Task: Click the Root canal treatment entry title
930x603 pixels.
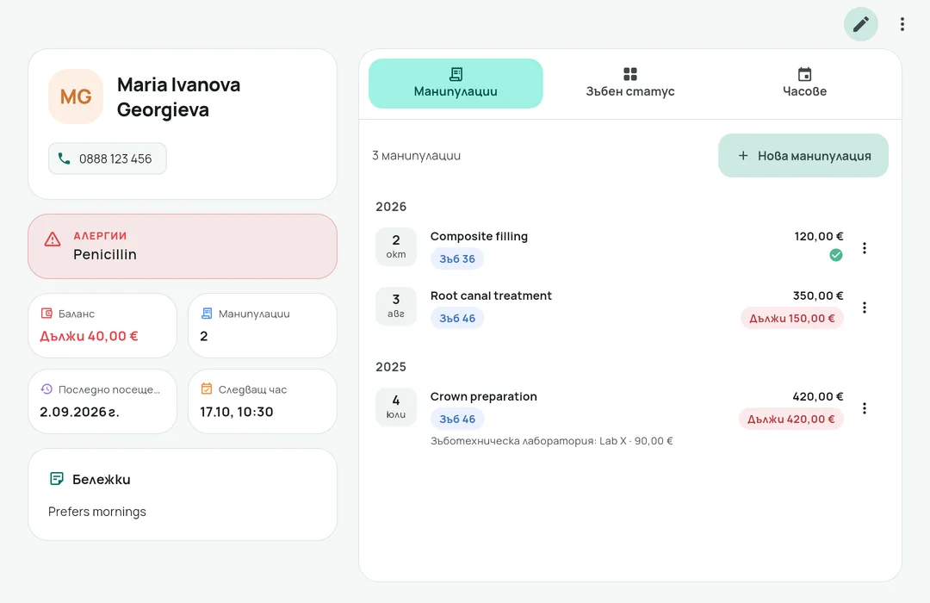Action: point(491,295)
